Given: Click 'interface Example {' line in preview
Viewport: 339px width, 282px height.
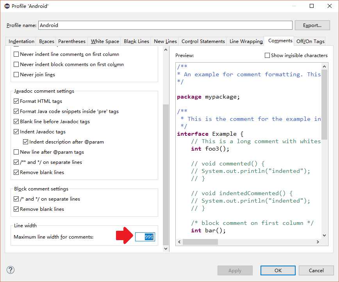Looking at the screenshot, I should (211, 134).
